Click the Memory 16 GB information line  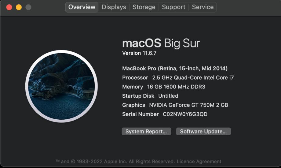pyautogui.click(x=163, y=87)
